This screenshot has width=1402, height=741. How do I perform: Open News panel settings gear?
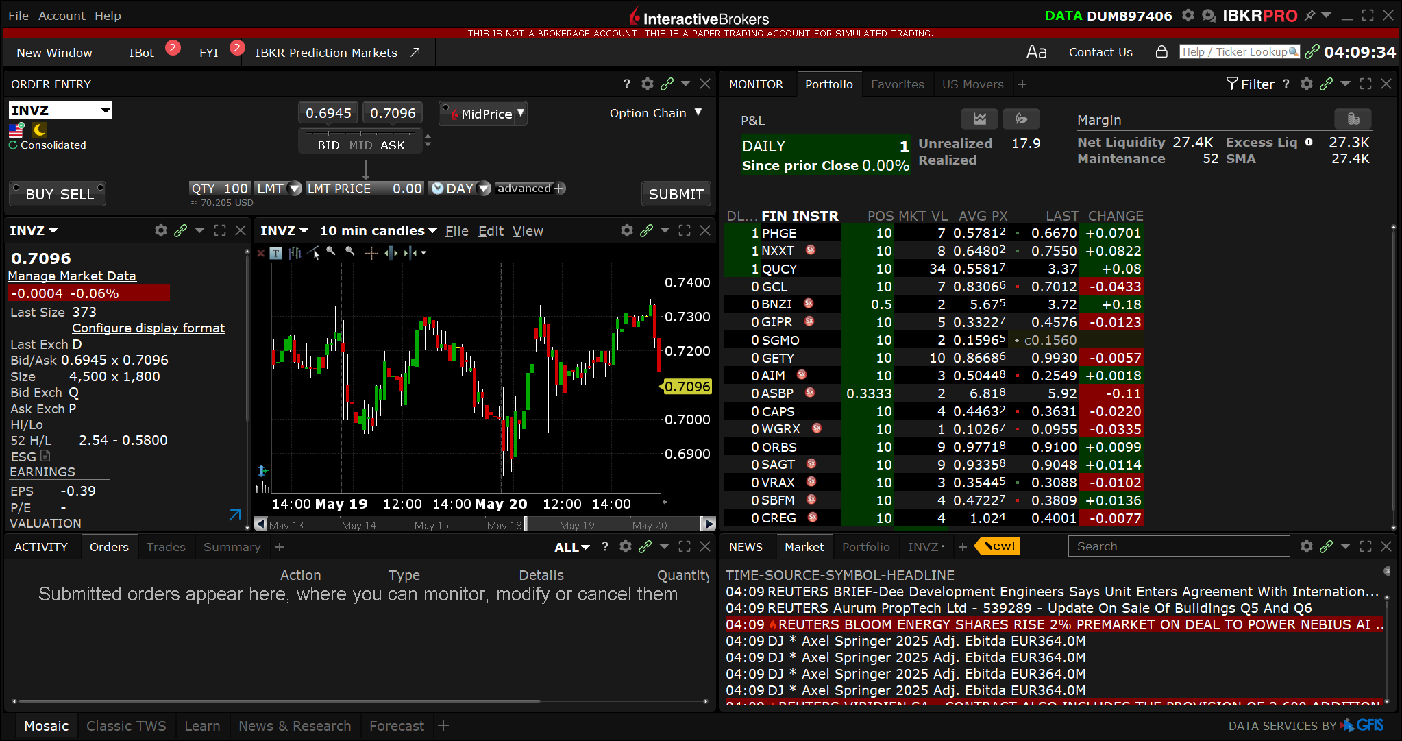pyautogui.click(x=1307, y=546)
